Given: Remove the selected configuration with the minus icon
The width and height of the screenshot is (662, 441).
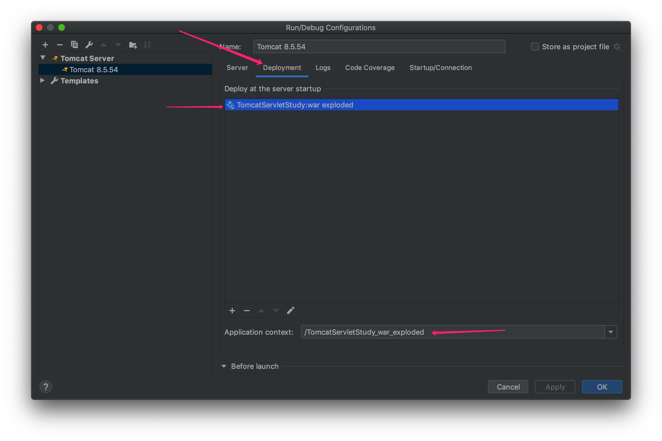Looking at the screenshot, I should point(60,45).
